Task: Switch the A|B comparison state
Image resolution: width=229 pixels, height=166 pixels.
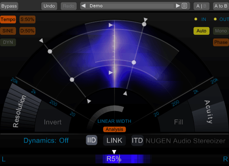Action: tap(202, 6)
